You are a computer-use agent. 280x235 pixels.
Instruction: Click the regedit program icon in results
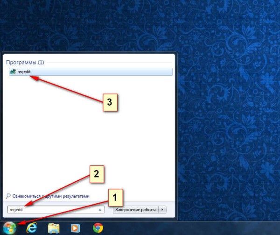click(x=13, y=71)
